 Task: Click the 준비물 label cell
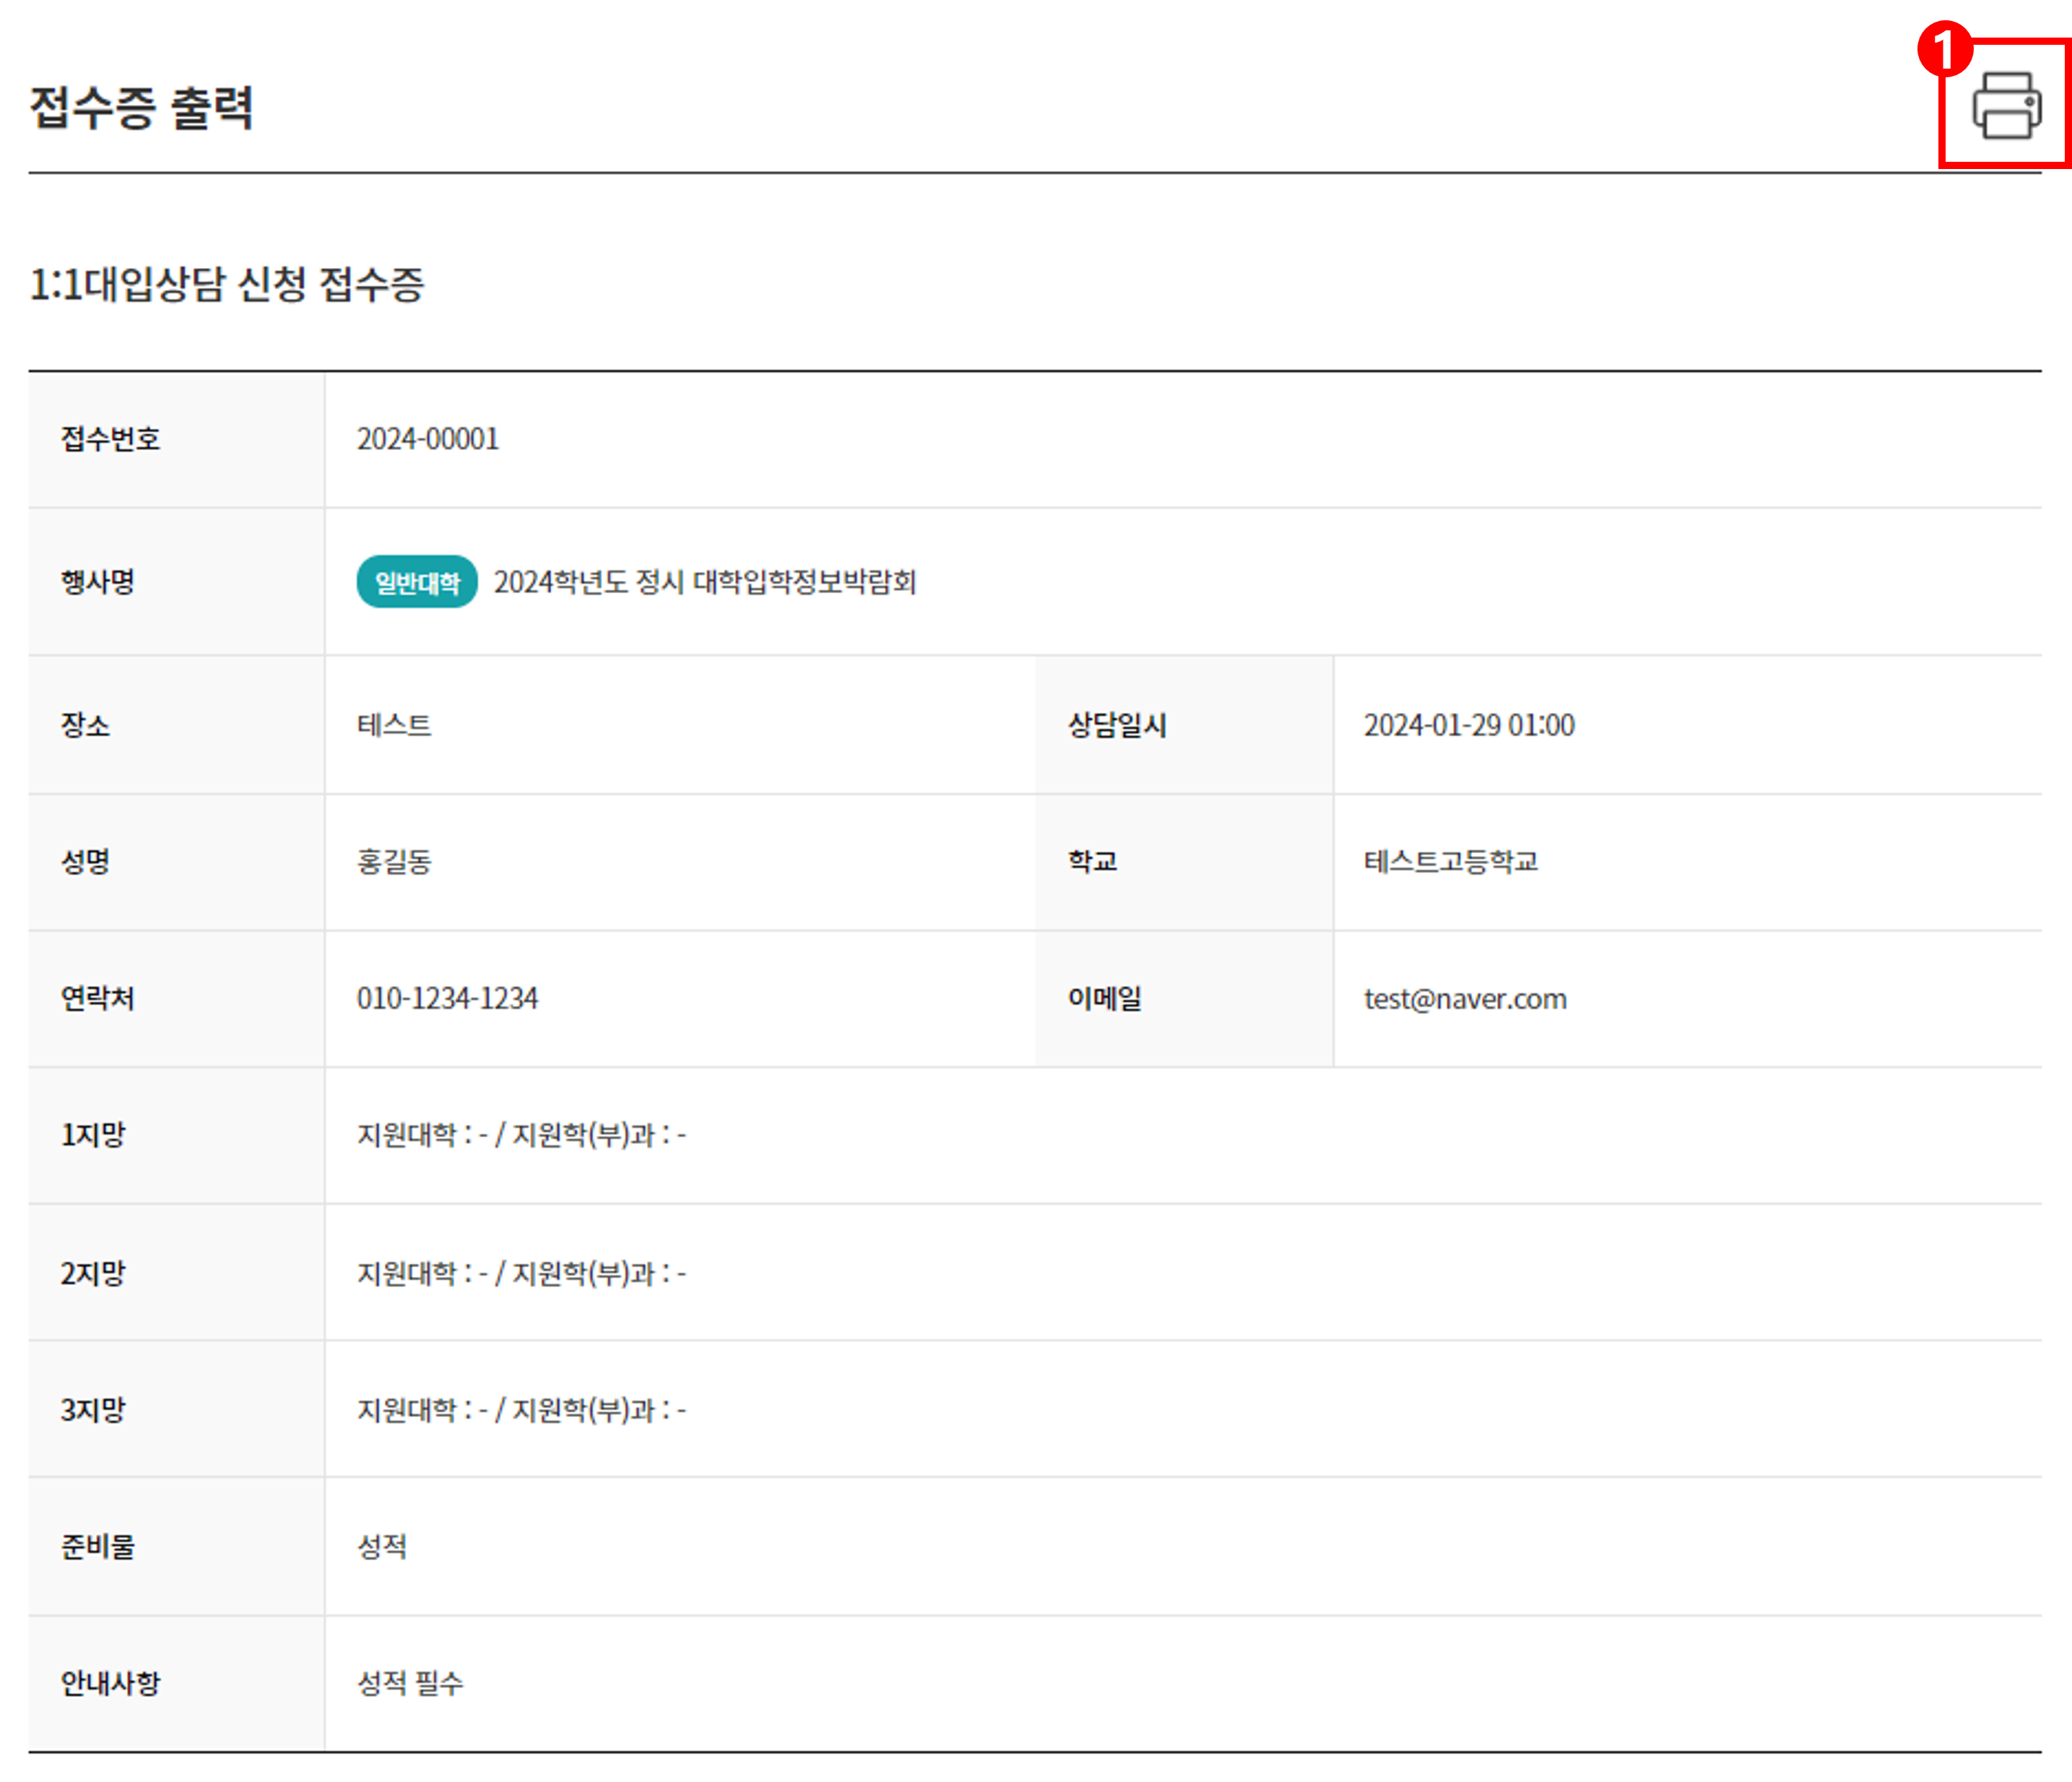(x=176, y=1547)
